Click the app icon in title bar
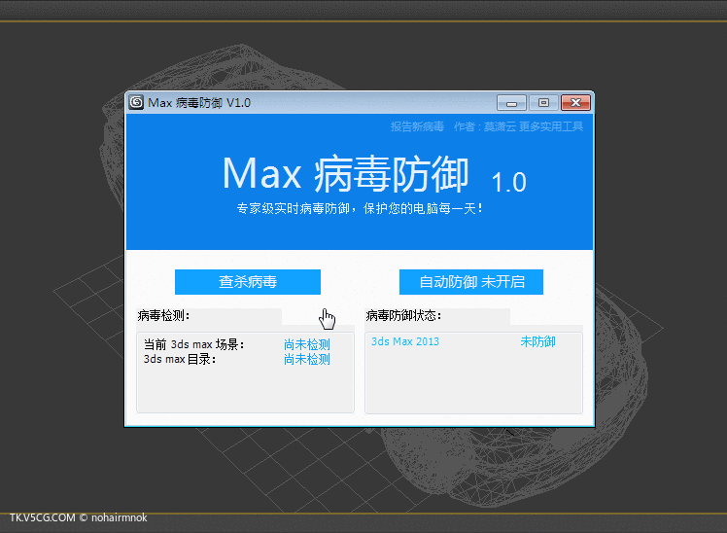 [x=136, y=102]
